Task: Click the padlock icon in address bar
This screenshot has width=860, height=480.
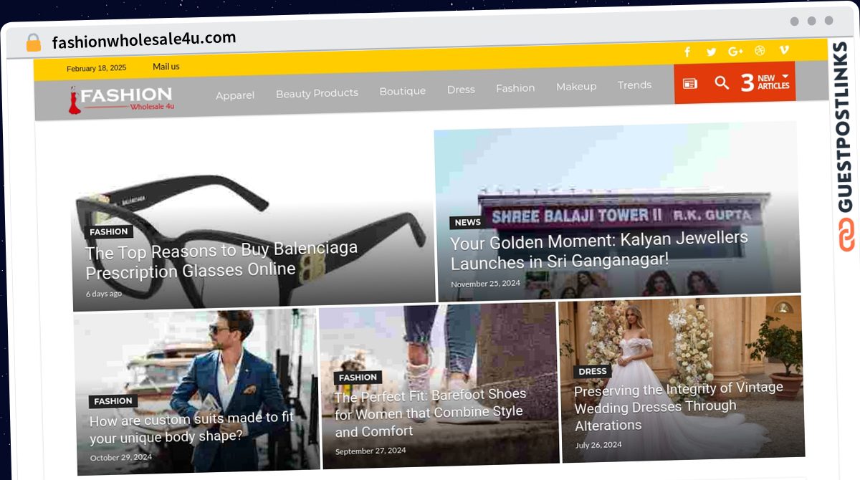Action: [x=33, y=43]
